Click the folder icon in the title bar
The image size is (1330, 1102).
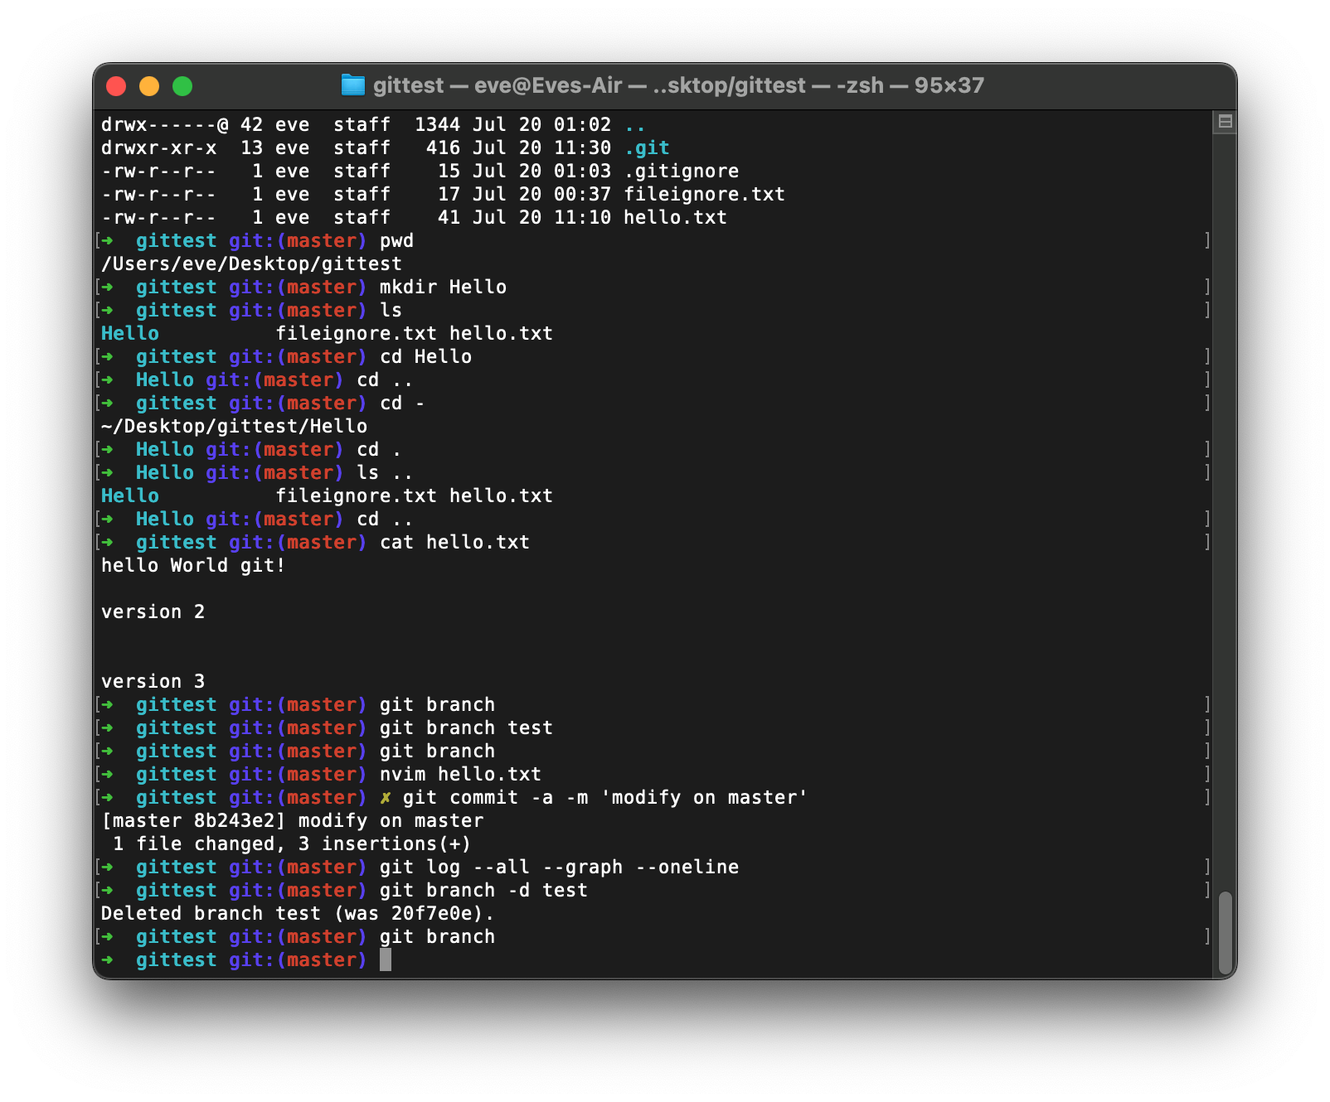[x=353, y=85]
